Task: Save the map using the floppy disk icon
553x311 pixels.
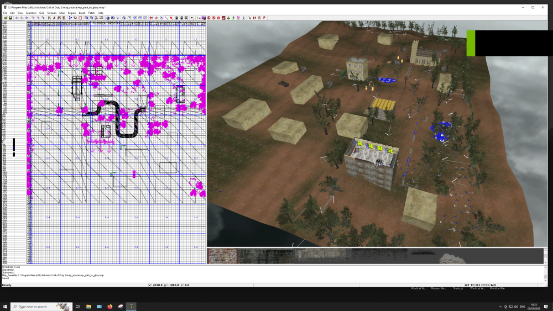Action: pyautogui.click(x=11, y=18)
